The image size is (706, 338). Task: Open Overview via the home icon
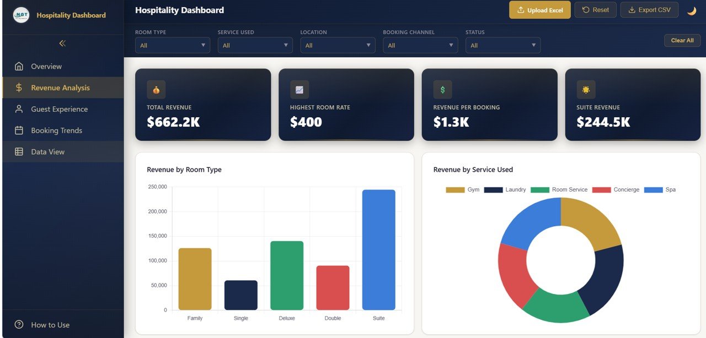(19, 66)
